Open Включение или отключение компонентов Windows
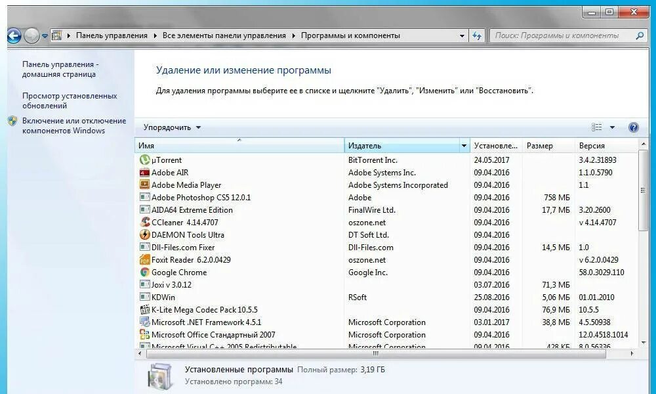 tap(74, 125)
